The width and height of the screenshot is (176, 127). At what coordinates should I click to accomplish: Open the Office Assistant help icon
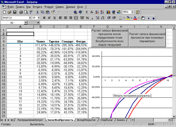(x=138, y=12)
